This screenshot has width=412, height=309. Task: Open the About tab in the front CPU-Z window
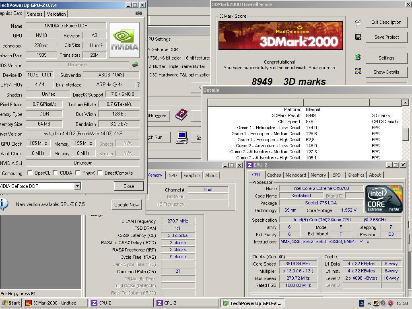click(375, 175)
